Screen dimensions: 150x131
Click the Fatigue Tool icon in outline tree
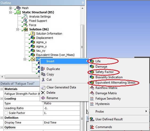point(33,59)
